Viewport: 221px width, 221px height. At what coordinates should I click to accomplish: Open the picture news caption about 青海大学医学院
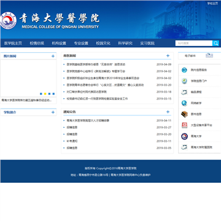pyautogui.click(x=26, y=100)
